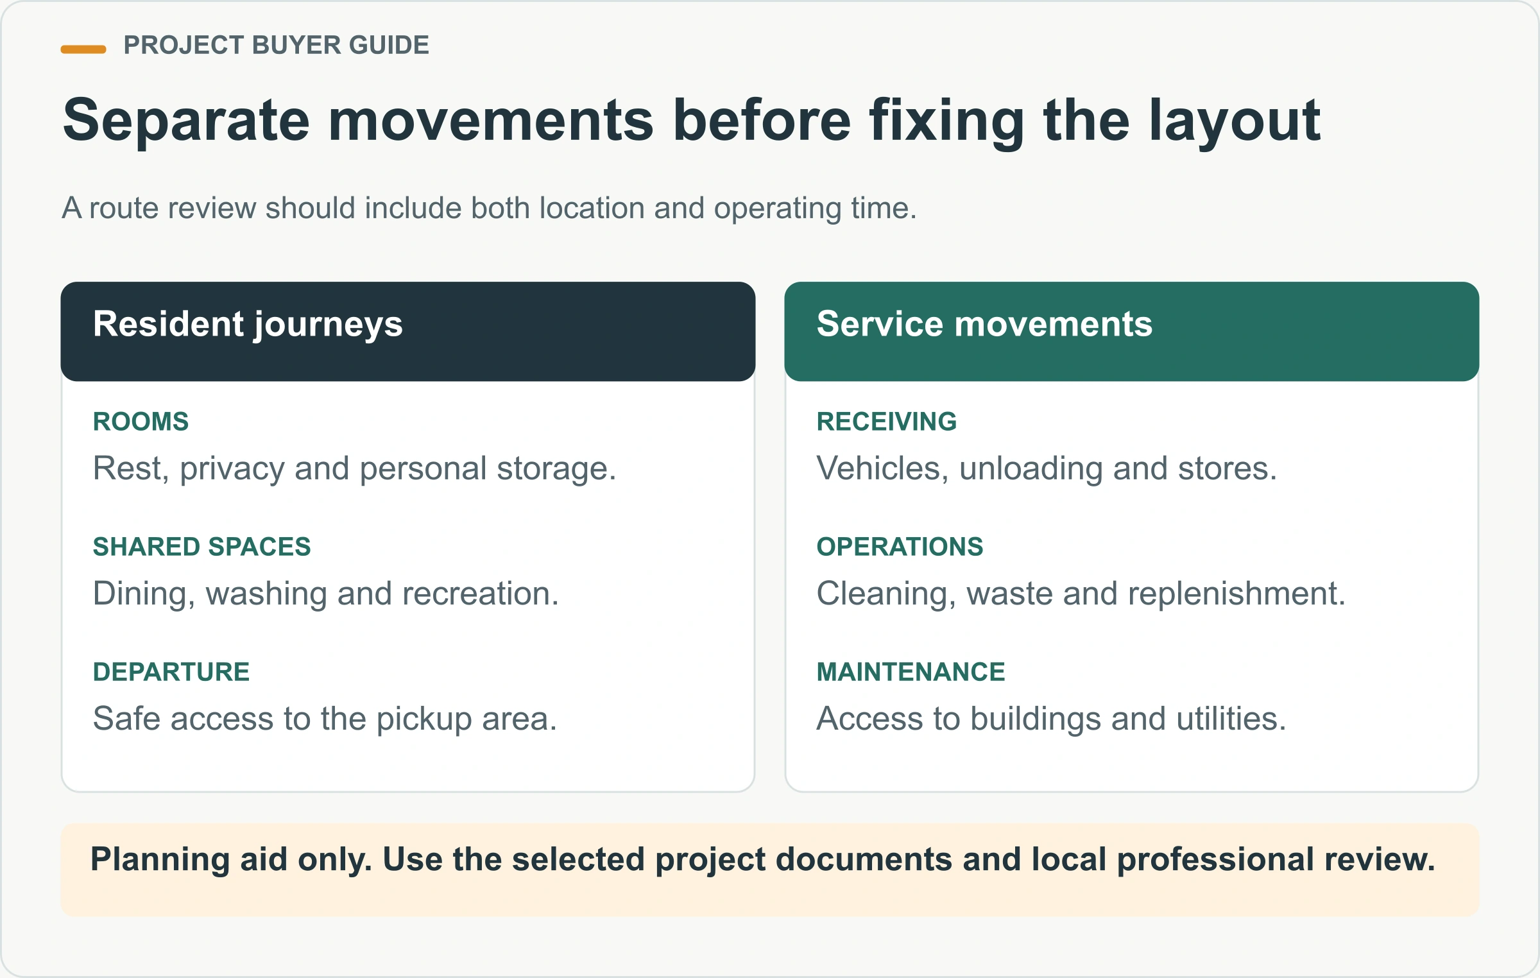Select the 'RECEIVING' label

(x=887, y=422)
